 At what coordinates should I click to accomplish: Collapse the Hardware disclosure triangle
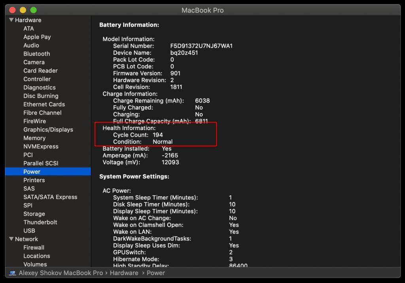click(x=11, y=20)
